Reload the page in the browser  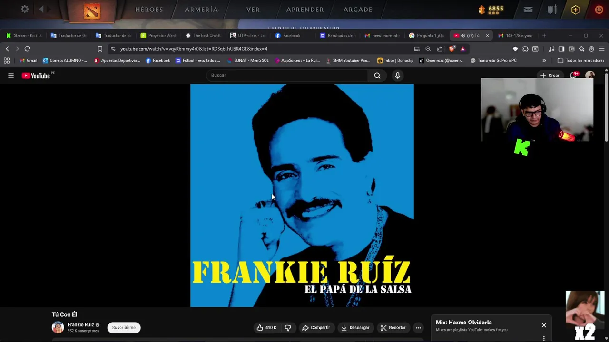point(28,49)
